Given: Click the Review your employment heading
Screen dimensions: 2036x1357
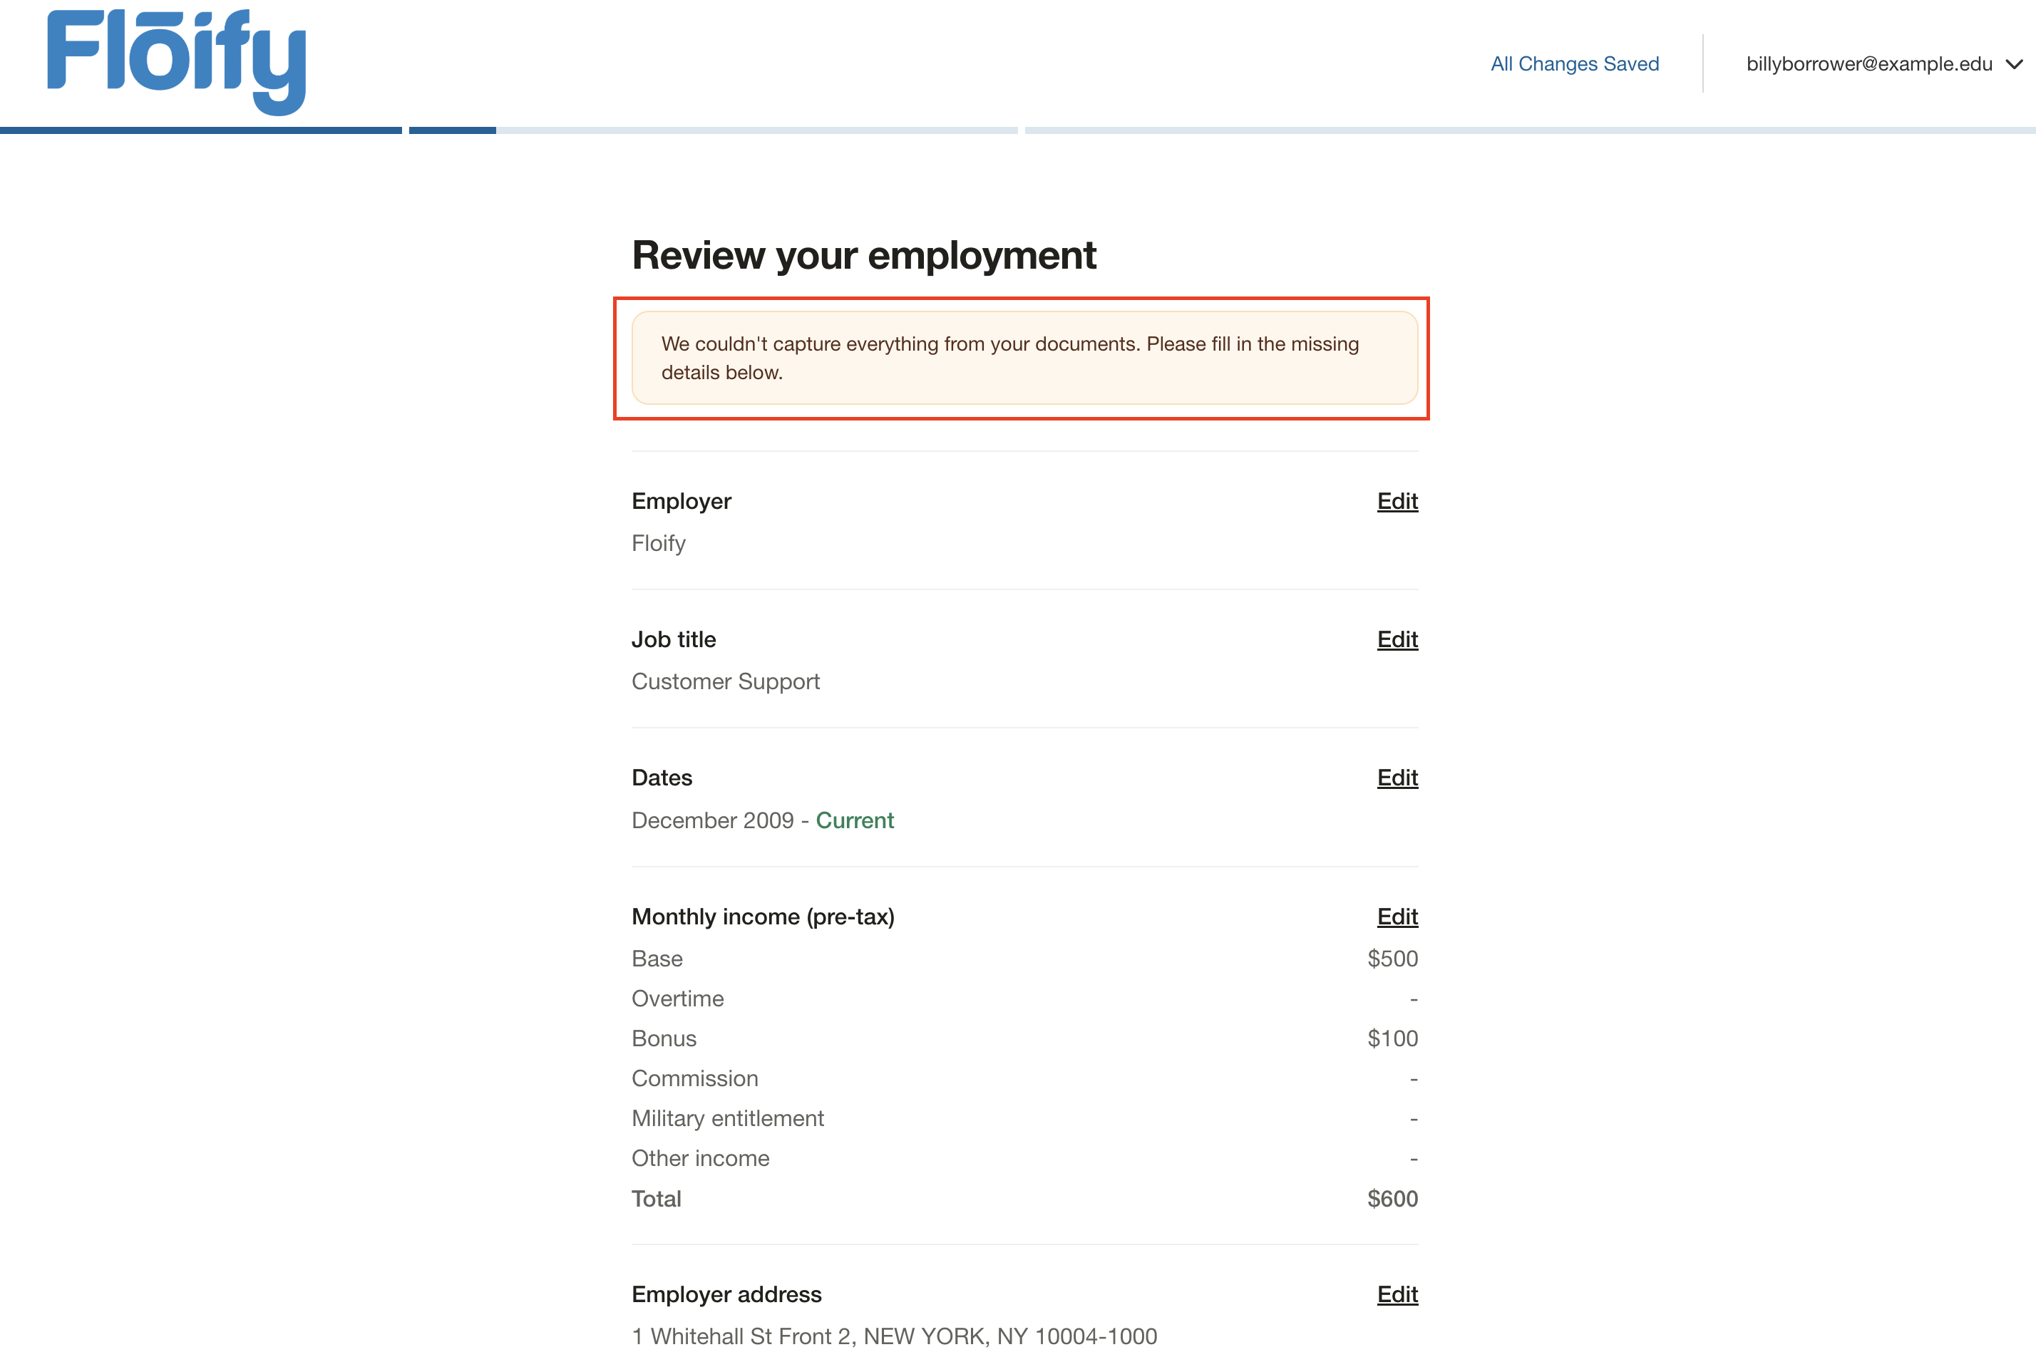Looking at the screenshot, I should (x=863, y=255).
